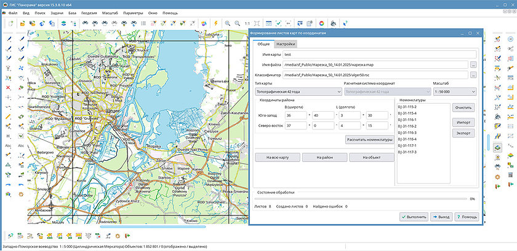Click browse button next to Имя файла

tap(473, 64)
